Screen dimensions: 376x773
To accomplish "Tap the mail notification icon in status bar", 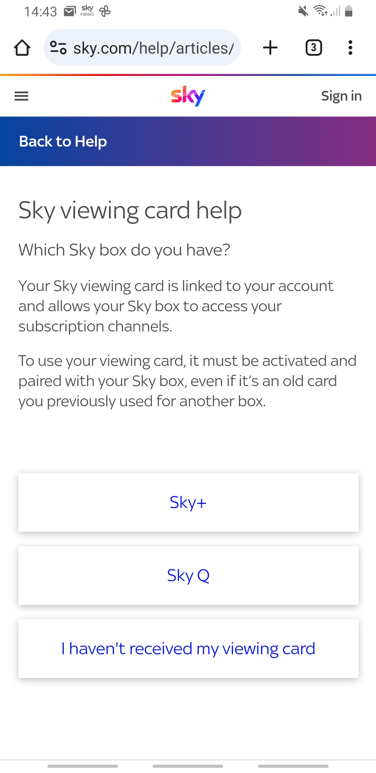I will [x=70, y=11].
